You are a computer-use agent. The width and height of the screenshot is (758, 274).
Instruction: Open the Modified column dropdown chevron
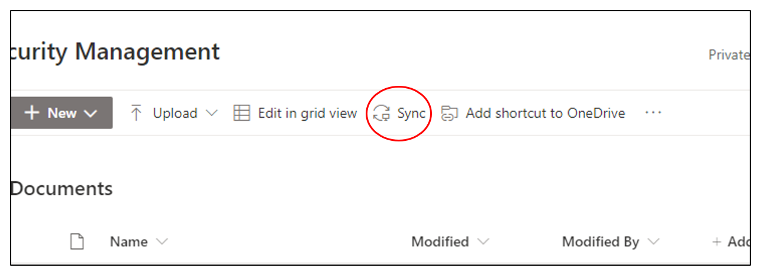click(x=483, y=241)
